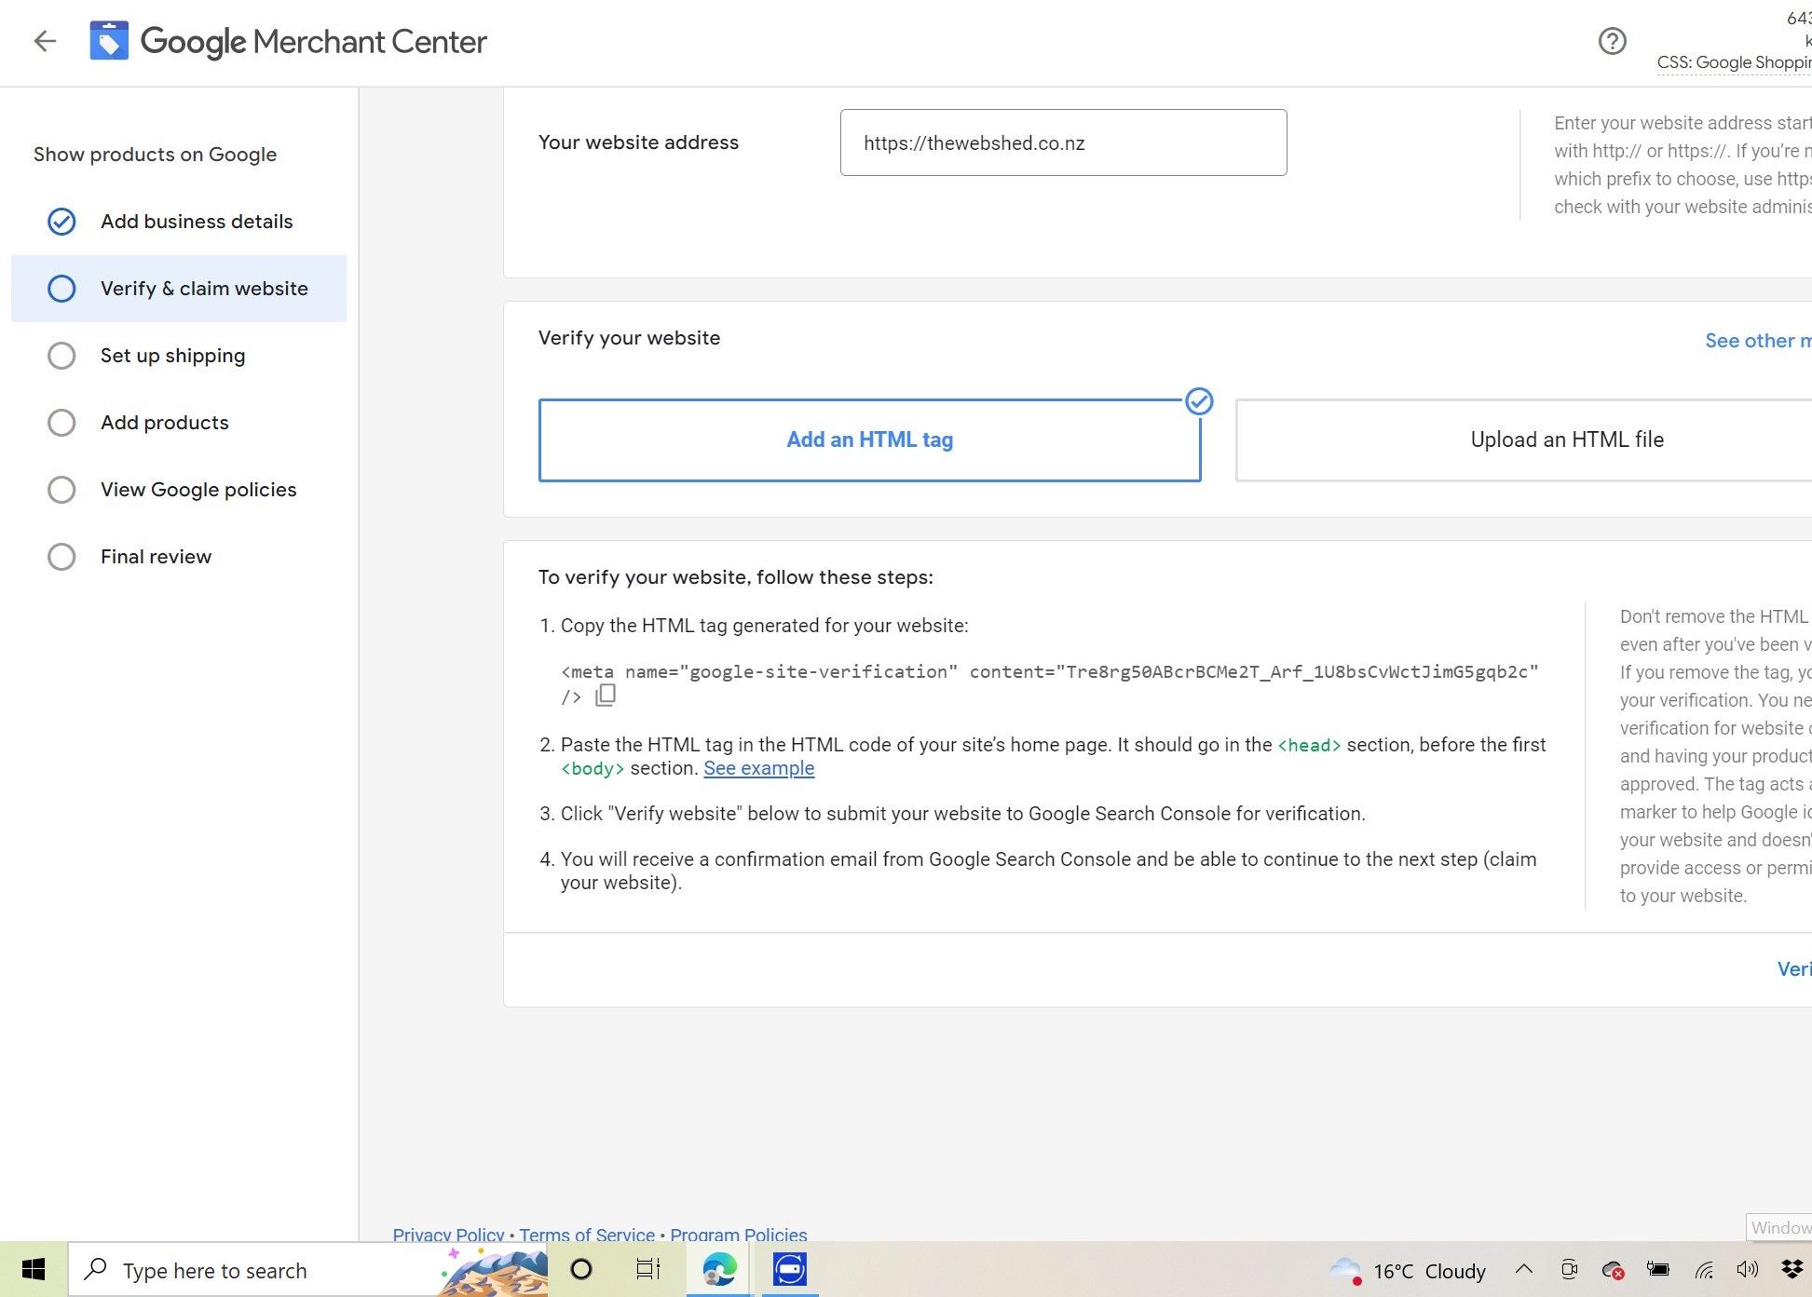Viewport: 1812px width, 1297px height.
Task: Select the Final review step circle
Action: tap(61, 557)
